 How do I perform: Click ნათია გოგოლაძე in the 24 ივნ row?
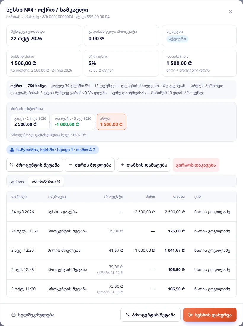point(212,212)
